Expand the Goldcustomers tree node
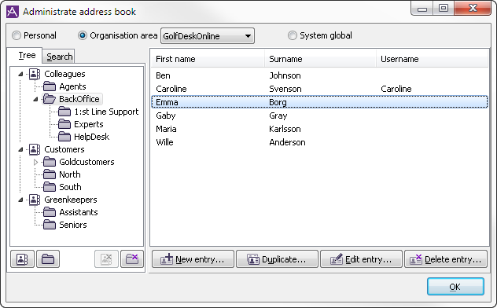Image resolution: width=497 pixels, height=308 pixels. (35, 162)
